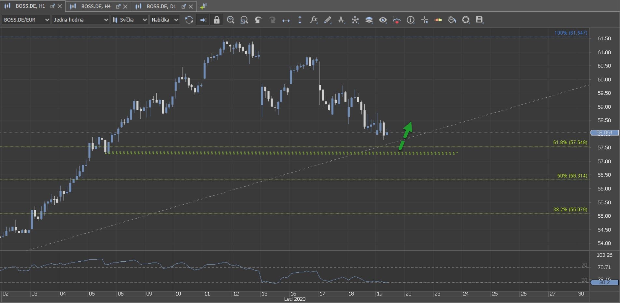Click the 61.50 price axis value
Image resolution: width=620 pixels, height=303 pixels.
pyautogui.click(x=604, y=38)
